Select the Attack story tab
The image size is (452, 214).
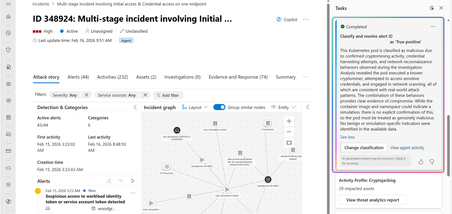46,77
